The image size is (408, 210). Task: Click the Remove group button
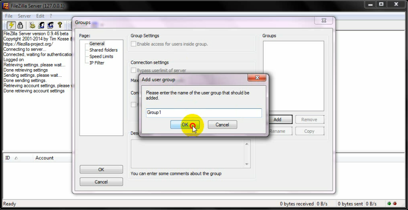click(x=309, y=119)
